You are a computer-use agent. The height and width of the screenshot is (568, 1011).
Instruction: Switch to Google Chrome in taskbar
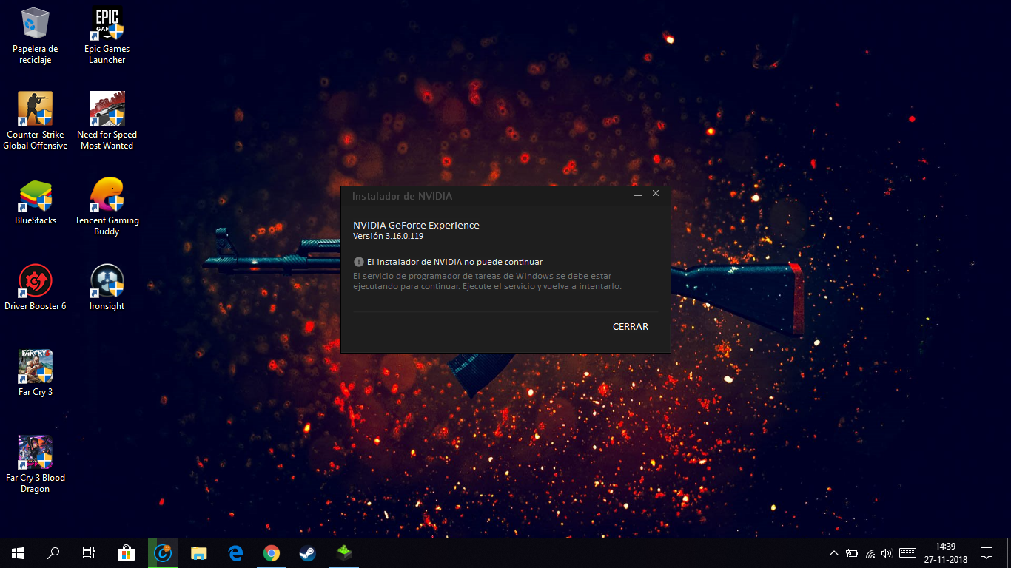[x=272, y=553]
